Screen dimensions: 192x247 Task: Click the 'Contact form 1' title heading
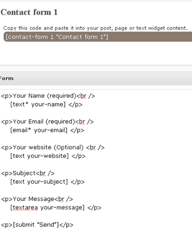pyautogui.click(x=29, y=12)
